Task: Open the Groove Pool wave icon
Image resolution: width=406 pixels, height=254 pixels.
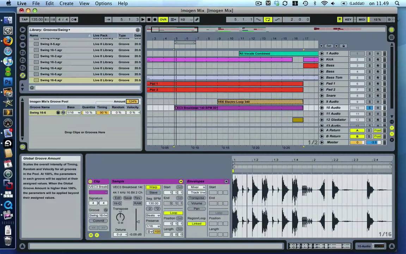Action: tap(23, 147)
